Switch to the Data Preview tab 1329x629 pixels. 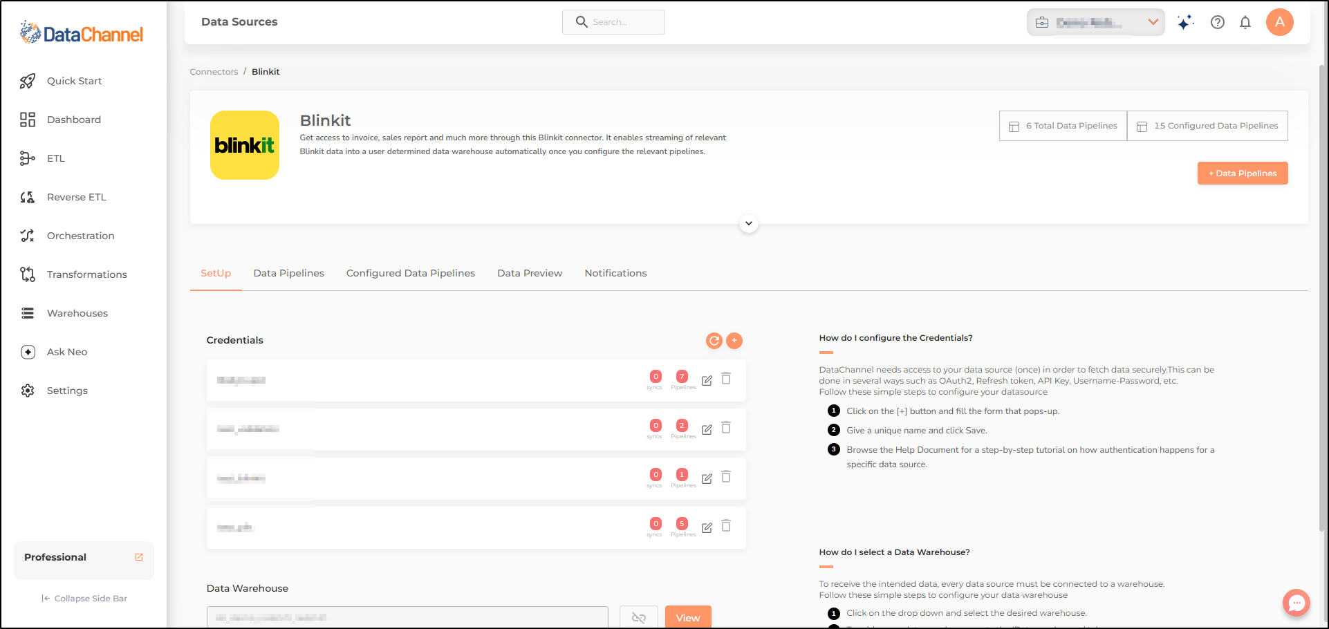(530, 273)
